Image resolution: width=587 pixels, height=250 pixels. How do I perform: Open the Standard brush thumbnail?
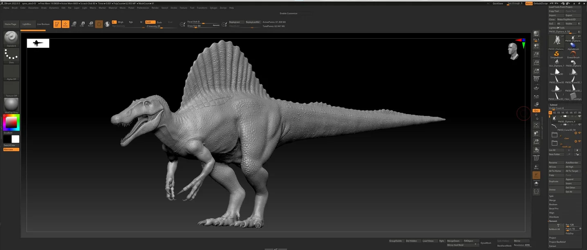(x=11, y=38)
